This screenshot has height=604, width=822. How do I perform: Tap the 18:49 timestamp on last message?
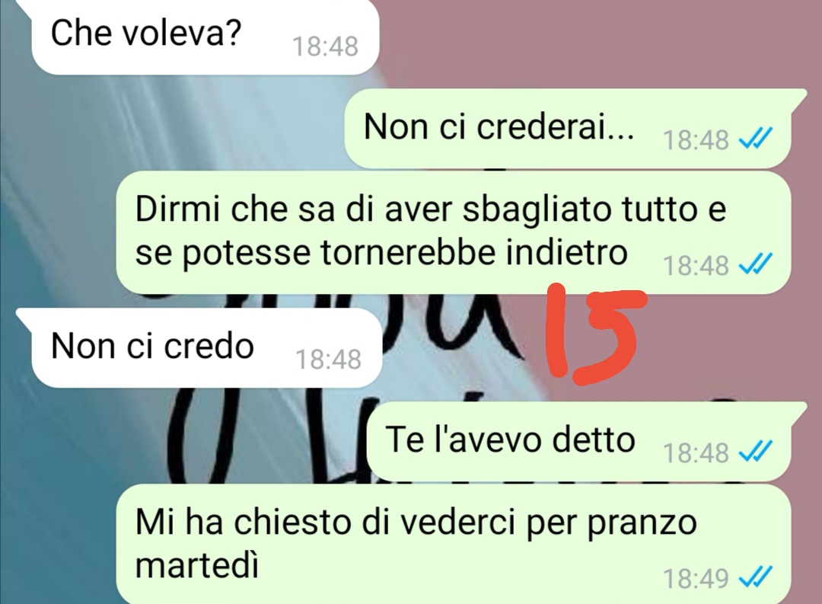click(x=696, y=579)
